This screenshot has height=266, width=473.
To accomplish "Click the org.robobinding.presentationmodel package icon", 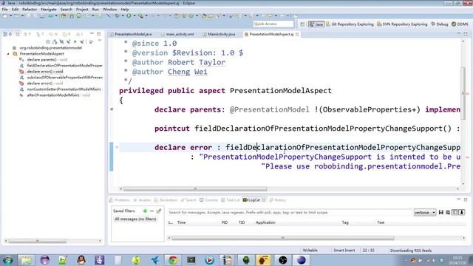I will (14, 47).
